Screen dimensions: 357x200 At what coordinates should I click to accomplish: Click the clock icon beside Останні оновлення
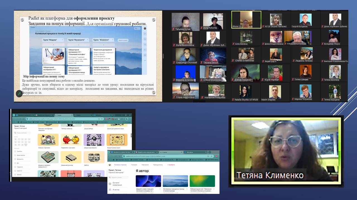(110, 184)
